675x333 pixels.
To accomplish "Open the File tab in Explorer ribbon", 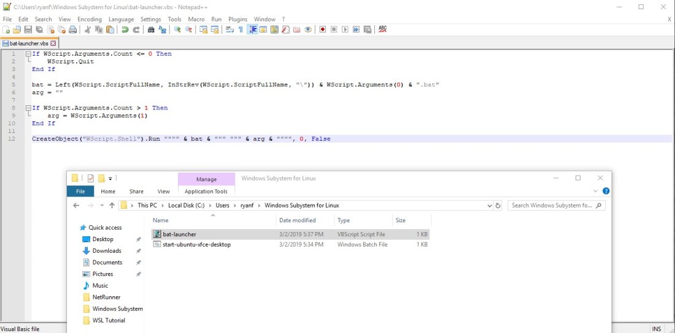I will 80,191.
